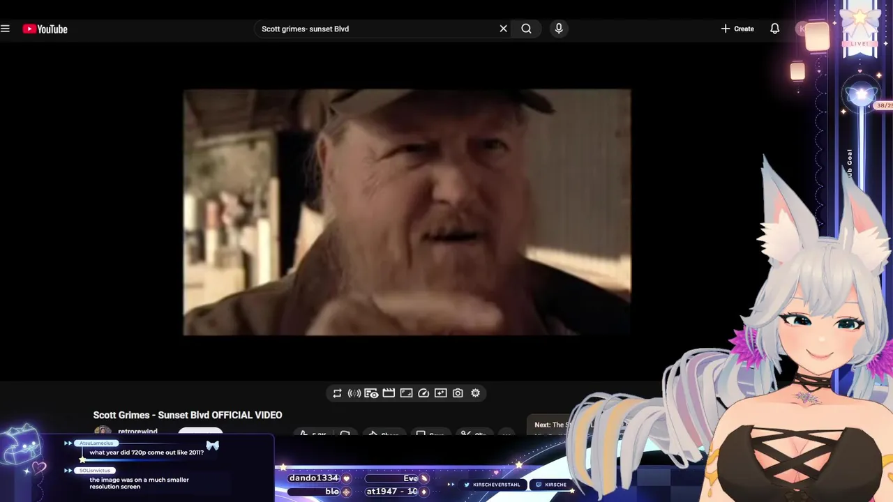The width and height of the screenshot is (893, 502).
Task: Click the dando1334 name in the overlay
Action: (x=313, y=478)
